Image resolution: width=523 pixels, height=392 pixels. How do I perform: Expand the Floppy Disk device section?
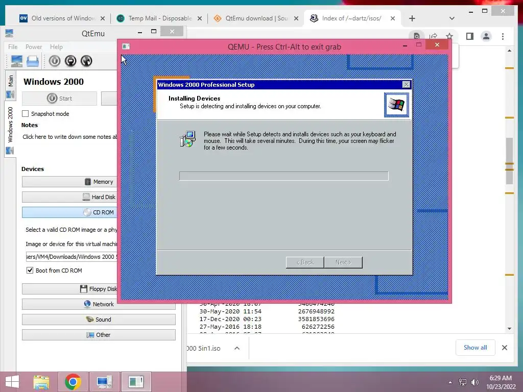pos(69,289)
